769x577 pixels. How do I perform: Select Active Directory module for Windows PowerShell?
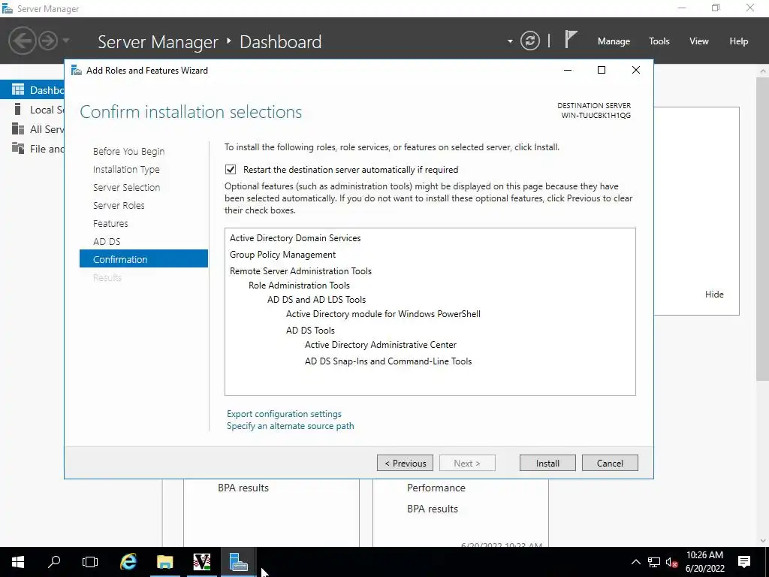(x=383, y=314)
